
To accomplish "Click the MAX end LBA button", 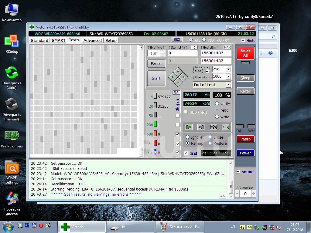I will click(x=227, y=47).
